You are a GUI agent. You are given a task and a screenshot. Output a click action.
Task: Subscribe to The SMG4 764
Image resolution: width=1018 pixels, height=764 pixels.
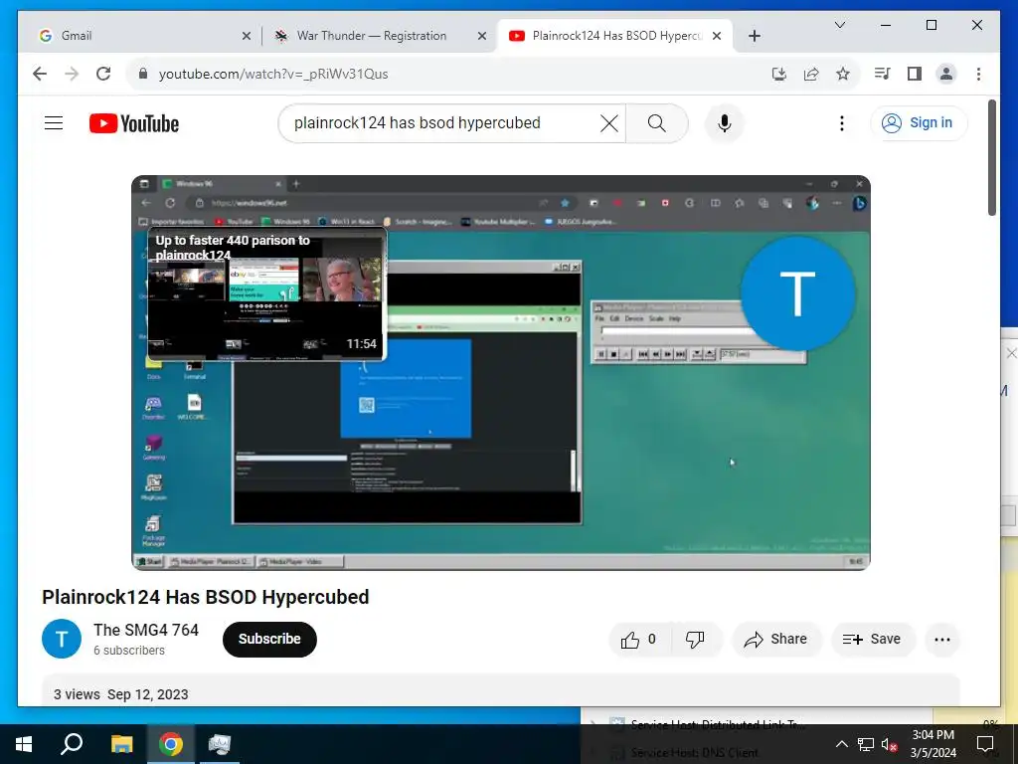tap(269, 640)
